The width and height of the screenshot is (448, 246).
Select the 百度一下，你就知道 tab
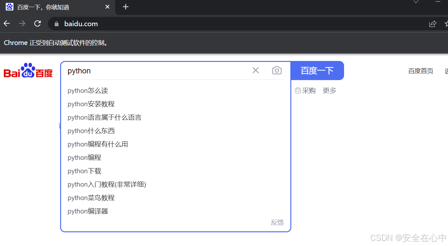[58, 7]
